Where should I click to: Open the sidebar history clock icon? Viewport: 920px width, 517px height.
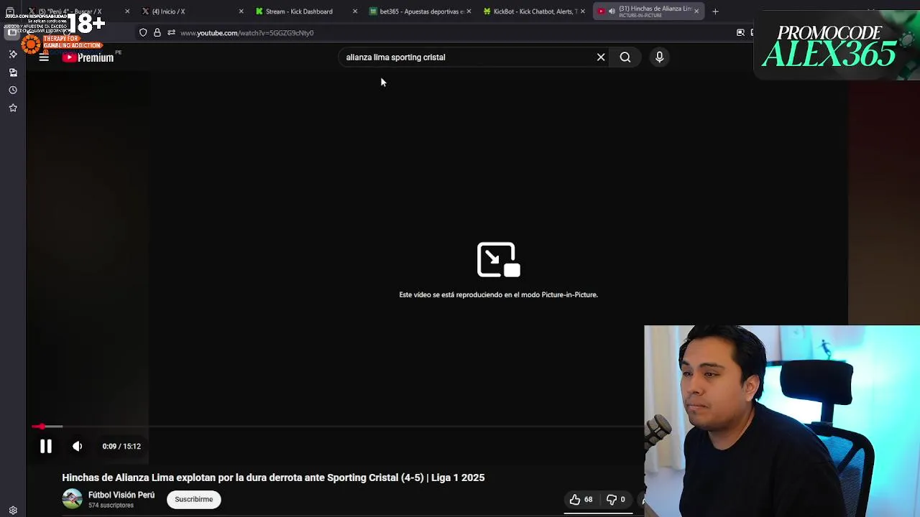click(x=13, y=90)
